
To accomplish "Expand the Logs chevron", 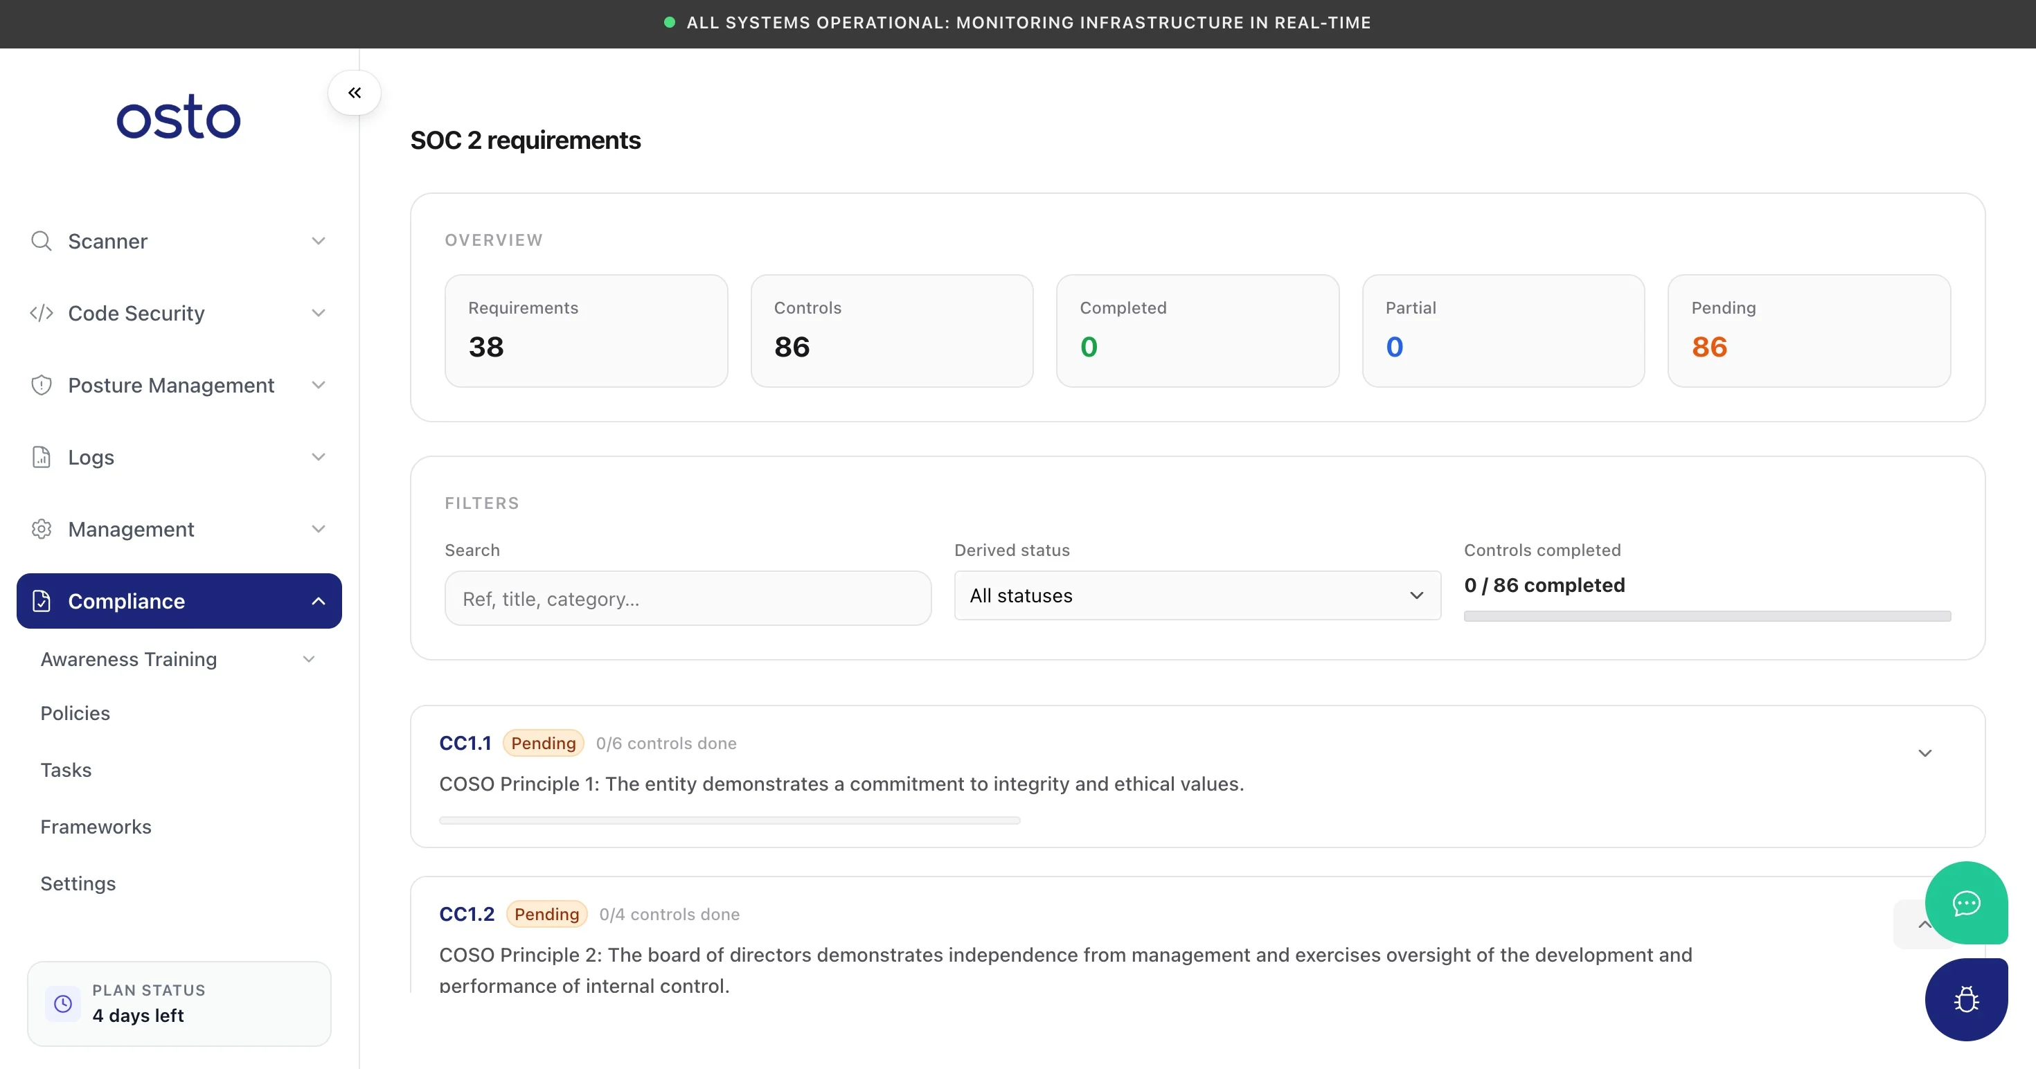I will [x=319, y=457].
